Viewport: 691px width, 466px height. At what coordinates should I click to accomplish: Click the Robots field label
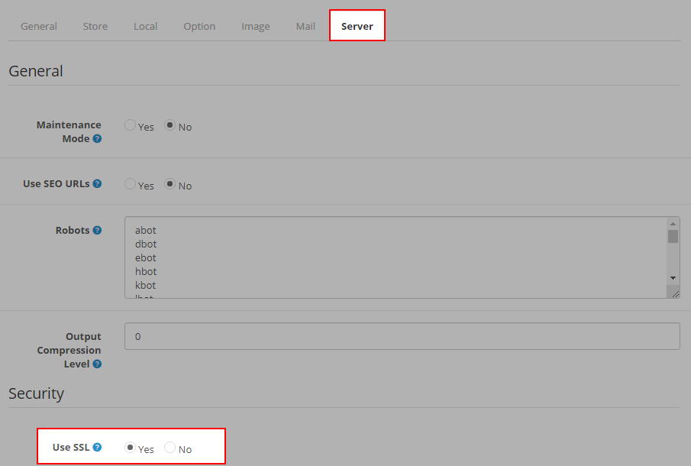point(73,230)
